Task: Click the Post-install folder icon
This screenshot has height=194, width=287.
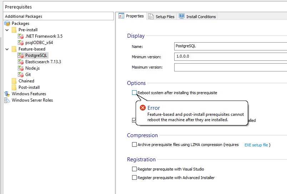Action: pos(14,87)
